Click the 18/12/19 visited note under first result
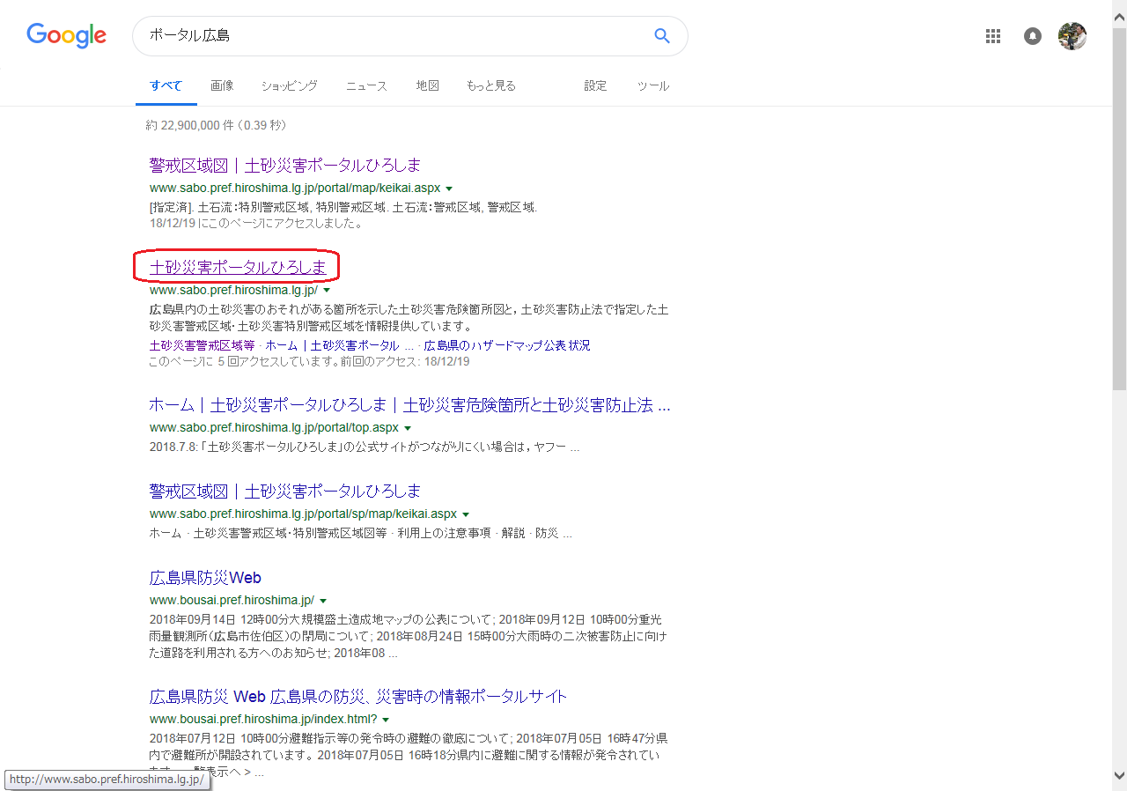The height and width of the screenshot is (791, 1127). coord(256,223)
